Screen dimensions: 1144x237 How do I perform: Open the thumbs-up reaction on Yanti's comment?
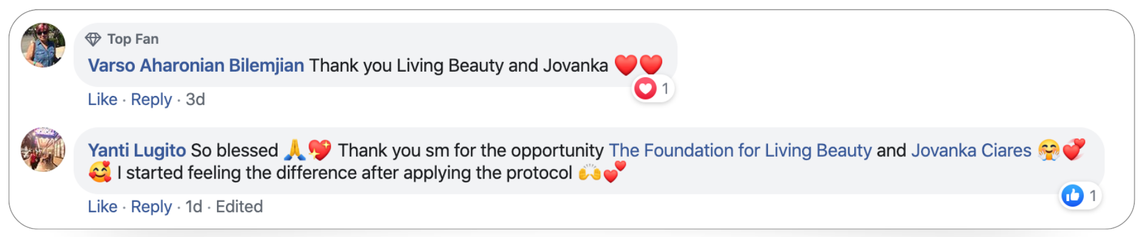click(1080, 196)
